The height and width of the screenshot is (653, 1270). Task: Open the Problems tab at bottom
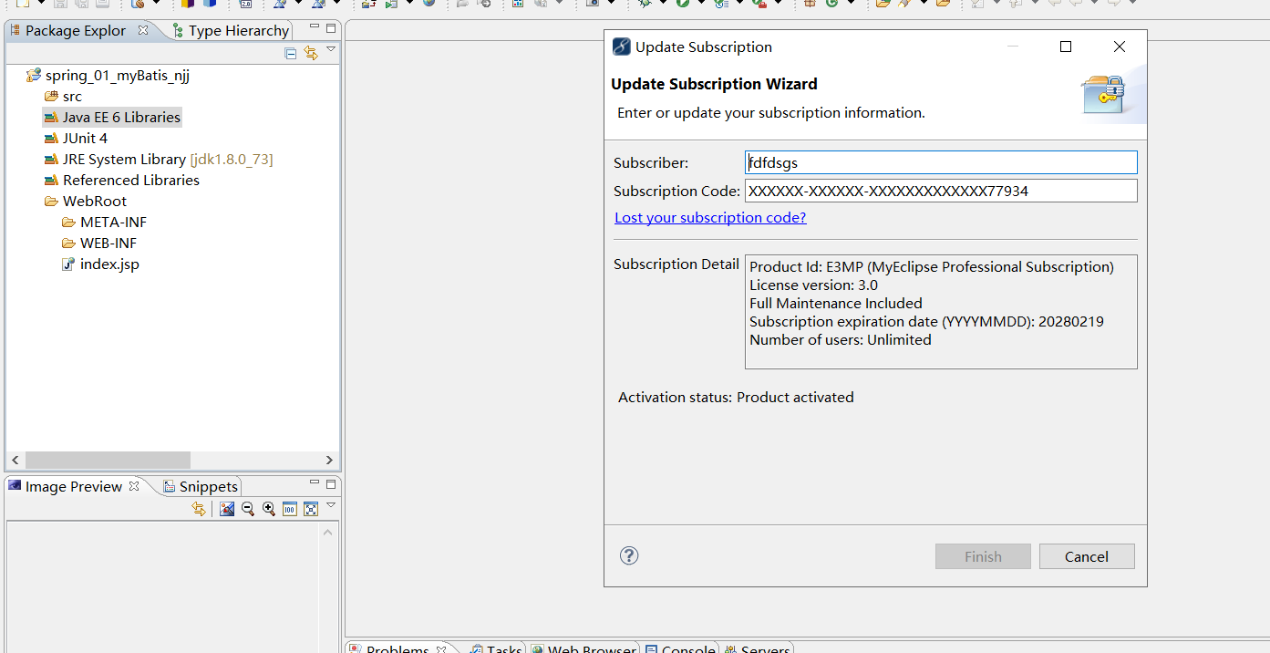click(398, 648)
